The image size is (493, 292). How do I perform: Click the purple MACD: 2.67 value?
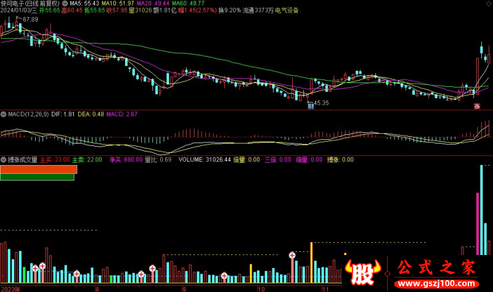tap(122, 114)
